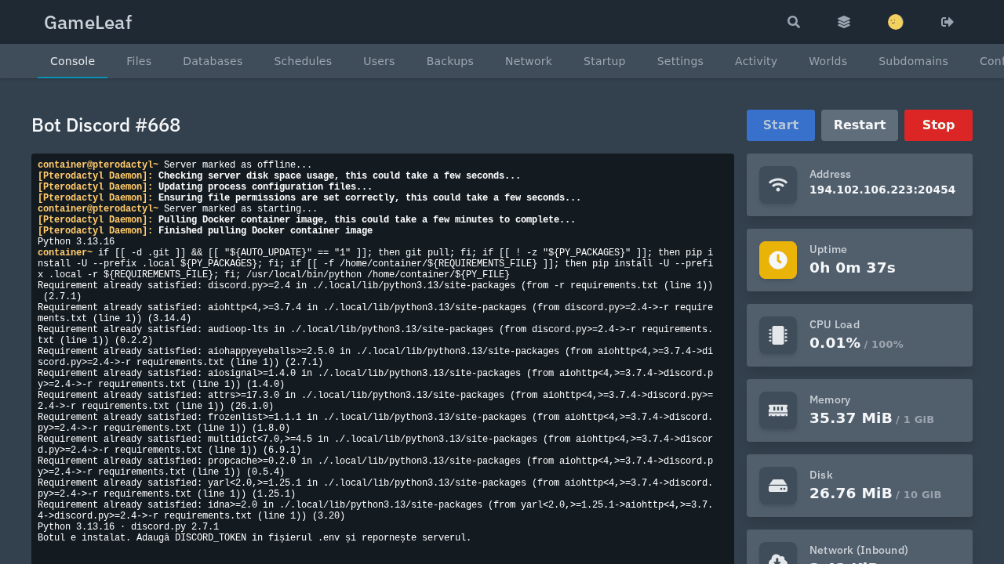Image resolution: width=1004 pixels, height=564 pixels.
Task: Open the Startup tab
Action: [605, 61]
